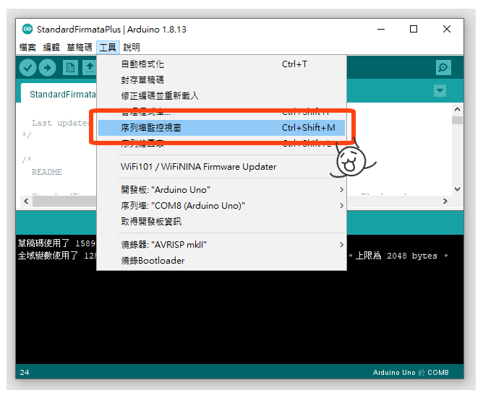Screen dimensions: 483x398
Task: Open the tab options dropdown arrow
Action: (x=440, y=90)
